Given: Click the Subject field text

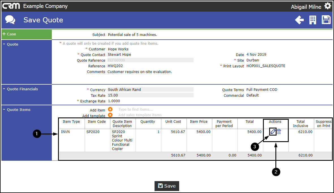Looking at the screenshot, I should click(x=132, y=35).
